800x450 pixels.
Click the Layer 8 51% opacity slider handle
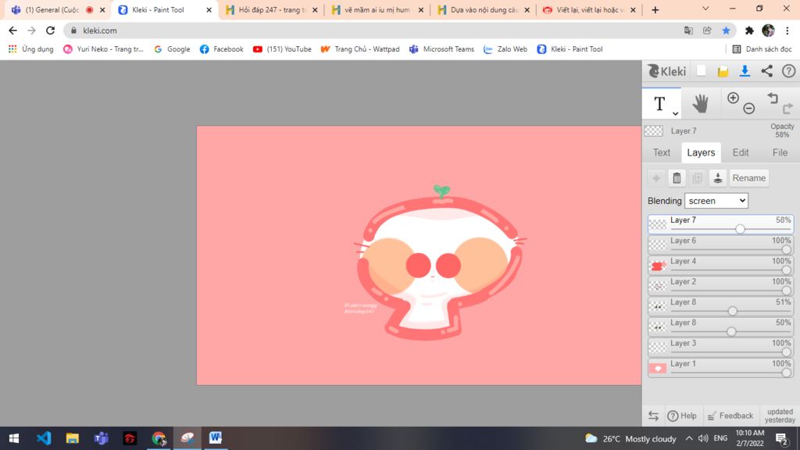pos(732,311)
